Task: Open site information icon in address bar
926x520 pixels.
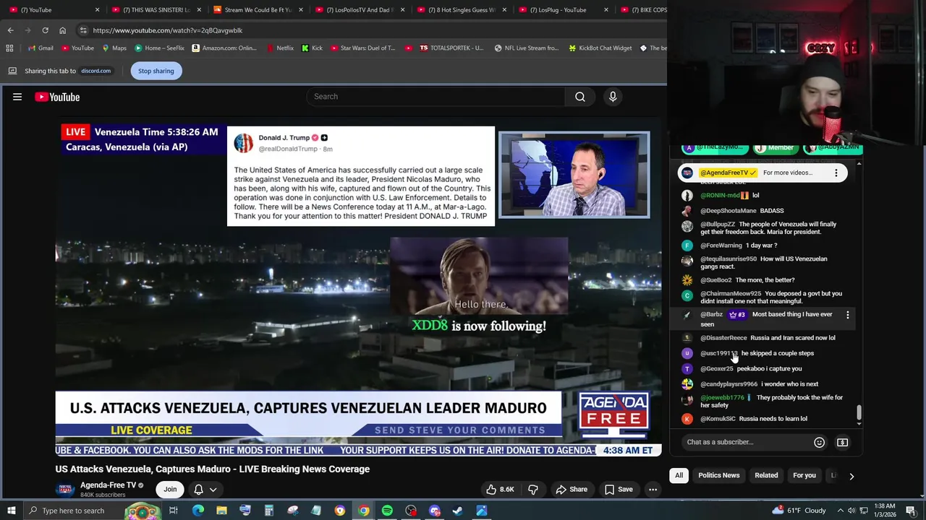Action: pyautogui.click(x=83, y=30)
